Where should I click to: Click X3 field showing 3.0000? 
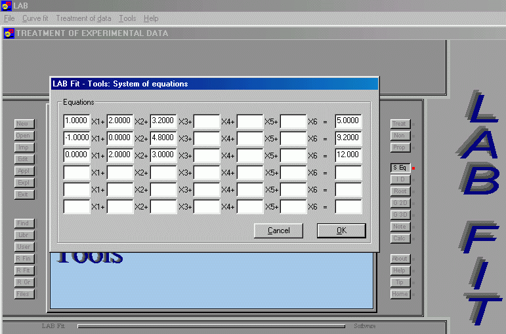point(163,155)
